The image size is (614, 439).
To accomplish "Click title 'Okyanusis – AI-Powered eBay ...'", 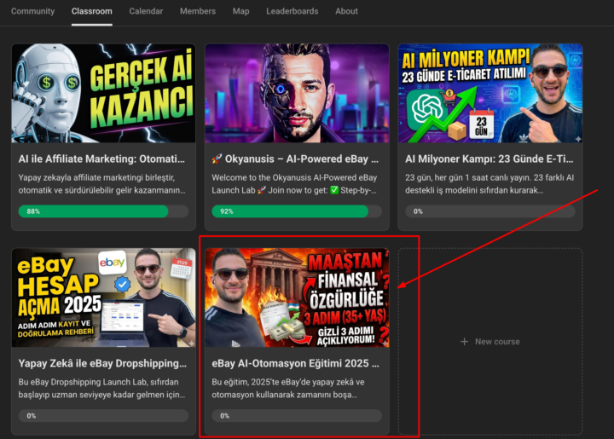I will [x=295, y=159].
